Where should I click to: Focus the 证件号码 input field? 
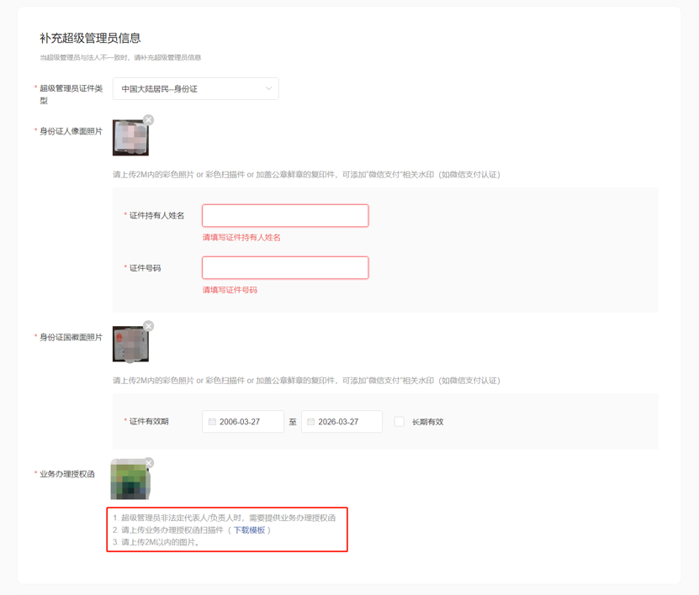tap(285, 267)
